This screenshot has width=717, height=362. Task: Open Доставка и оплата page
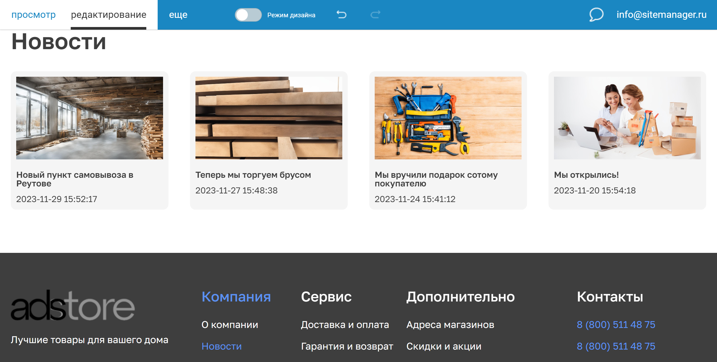coord(345,325)
